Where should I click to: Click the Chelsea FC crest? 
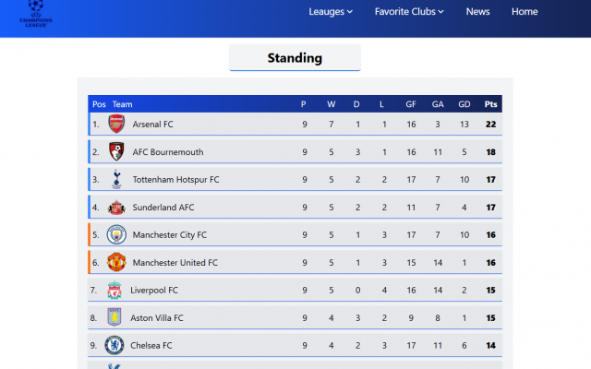point(115,346)
